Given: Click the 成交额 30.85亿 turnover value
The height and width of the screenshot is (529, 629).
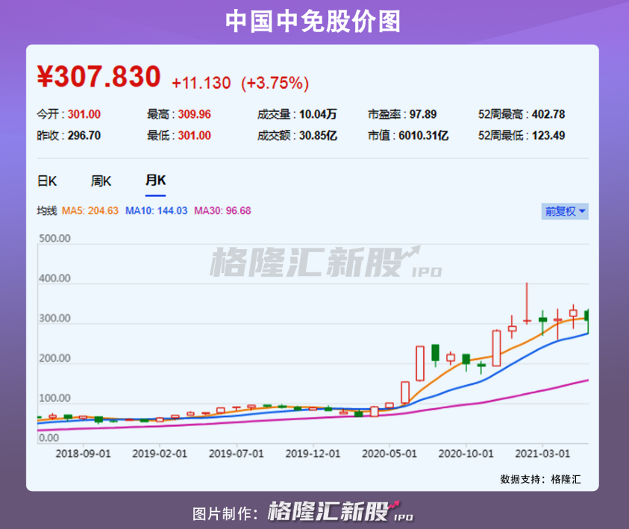Looking at the screenshot, I should point(297,136).
